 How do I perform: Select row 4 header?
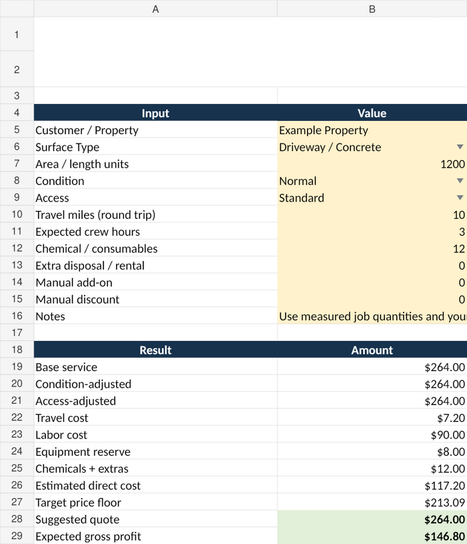tap(17, 112)
